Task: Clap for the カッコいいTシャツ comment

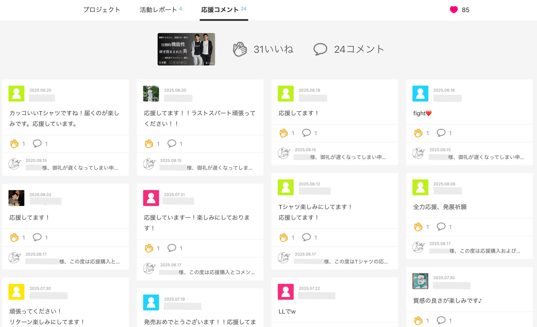Action: coord(14,144)
